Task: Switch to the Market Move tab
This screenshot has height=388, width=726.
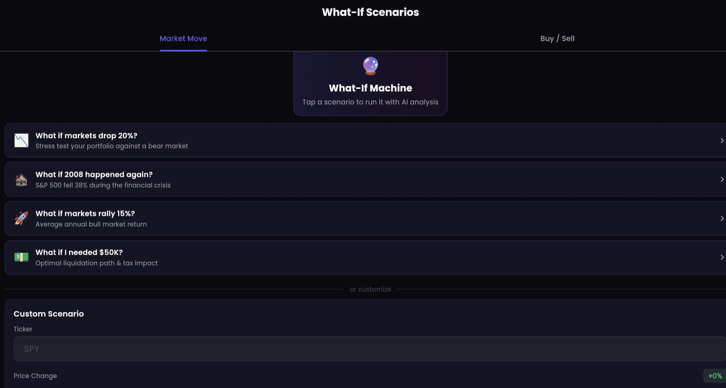Action: pyautogui.click(x=183, y=39)
